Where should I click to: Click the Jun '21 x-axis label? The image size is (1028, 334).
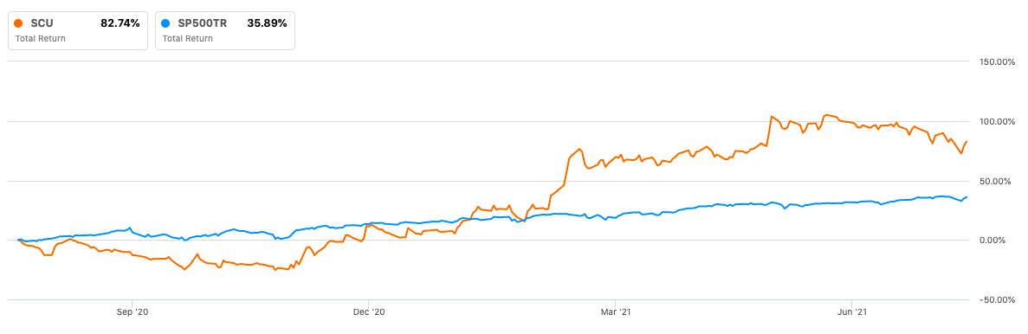point(850,313)
